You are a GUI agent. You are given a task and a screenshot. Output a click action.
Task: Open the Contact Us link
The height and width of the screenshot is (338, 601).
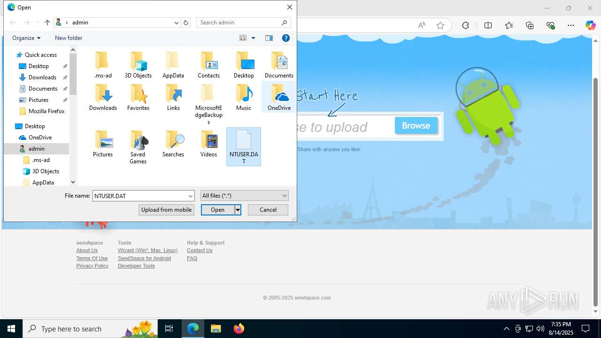coord(200,250)
